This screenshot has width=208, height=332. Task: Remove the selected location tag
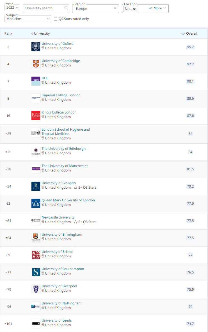pos(134,9)
